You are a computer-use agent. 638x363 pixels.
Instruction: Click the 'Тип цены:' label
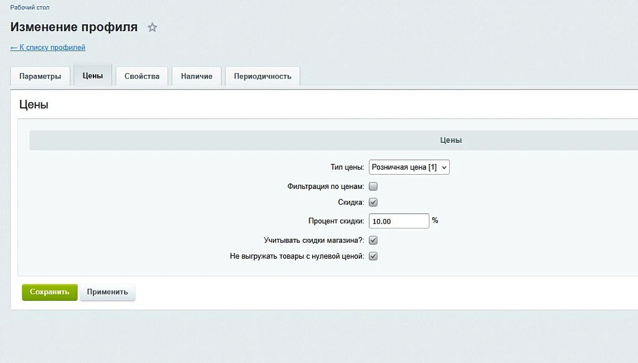(x=347, y=167)
